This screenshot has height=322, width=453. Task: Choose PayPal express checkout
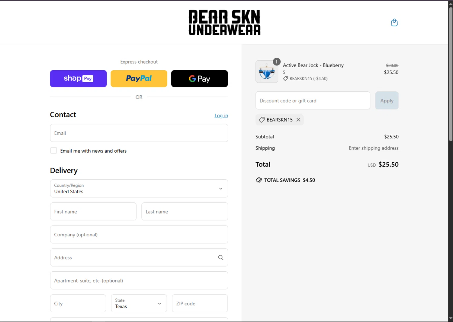139,79
